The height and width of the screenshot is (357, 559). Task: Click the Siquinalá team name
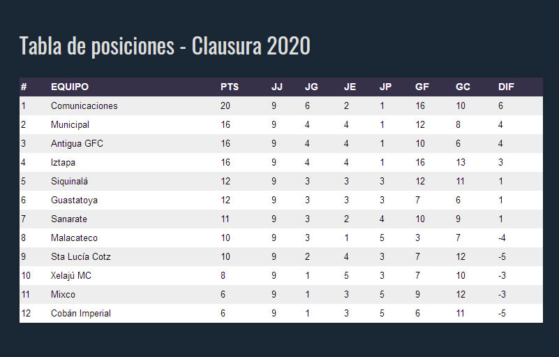point(69,181)
